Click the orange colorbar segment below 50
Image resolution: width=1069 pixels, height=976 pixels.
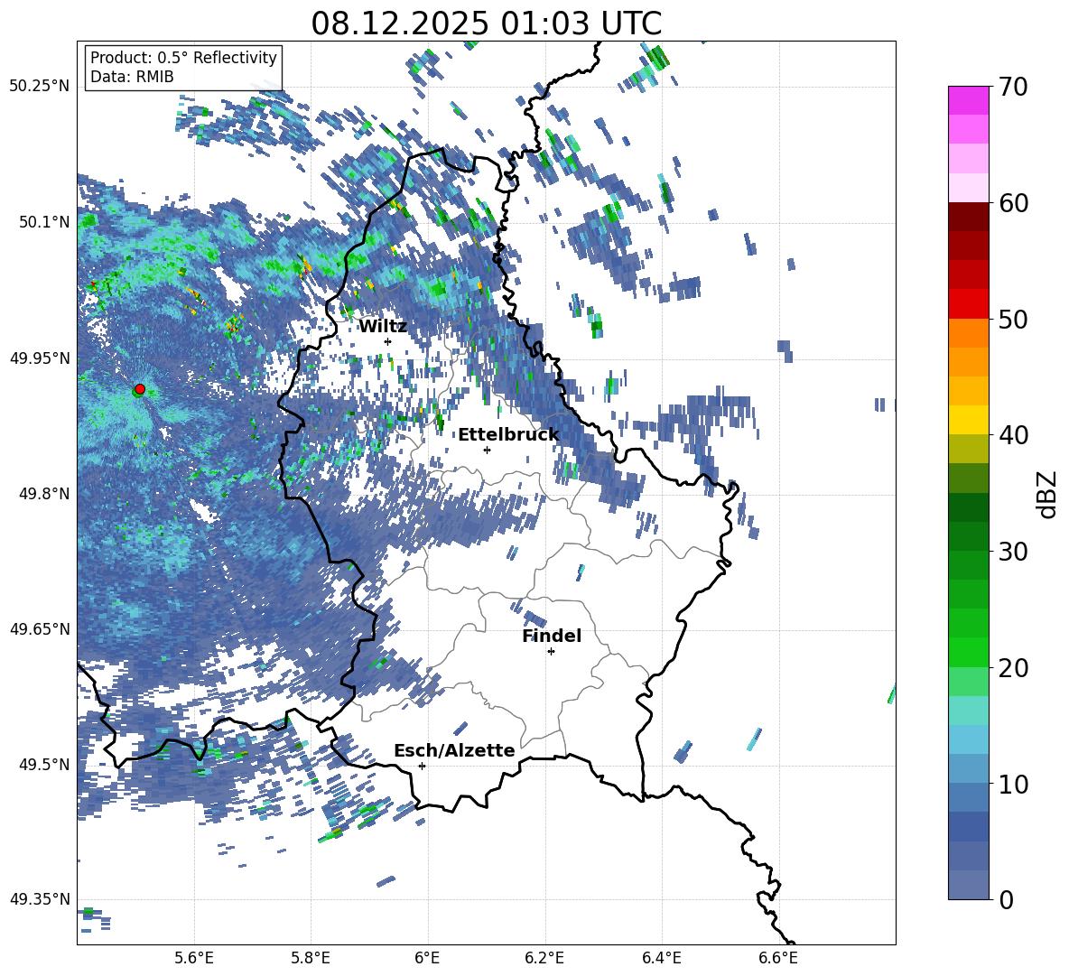tap(968, 333)
